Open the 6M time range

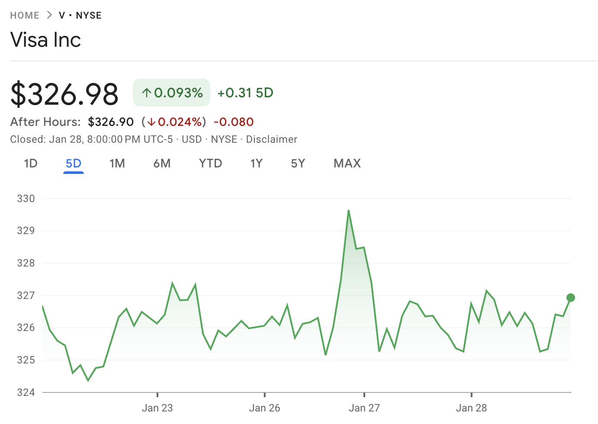pyautogui.click(x=162, y=164)
